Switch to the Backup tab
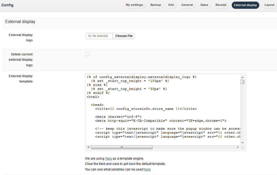Viewport: 277px width, 175px height. coord(156,5)
